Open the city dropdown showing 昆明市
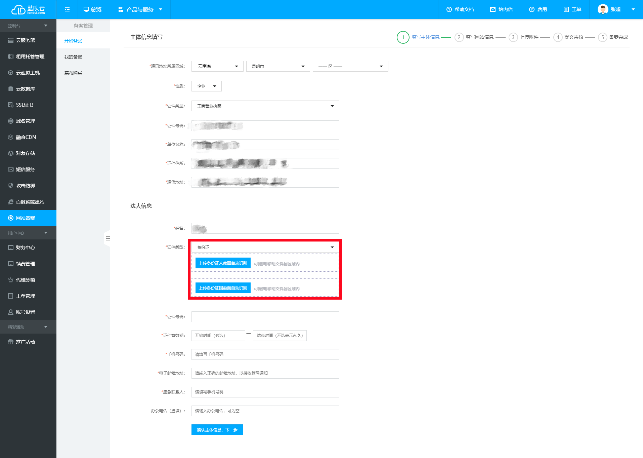 pos(278,66)
